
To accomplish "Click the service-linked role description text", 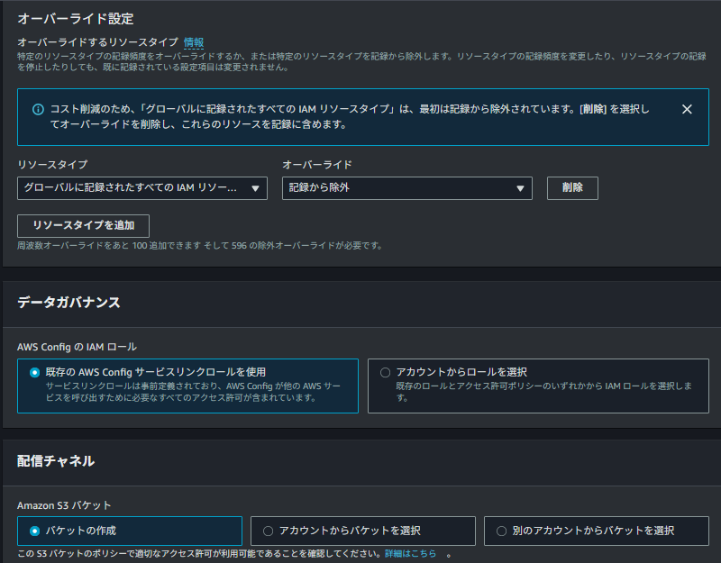I will click(x=193, y=392).
